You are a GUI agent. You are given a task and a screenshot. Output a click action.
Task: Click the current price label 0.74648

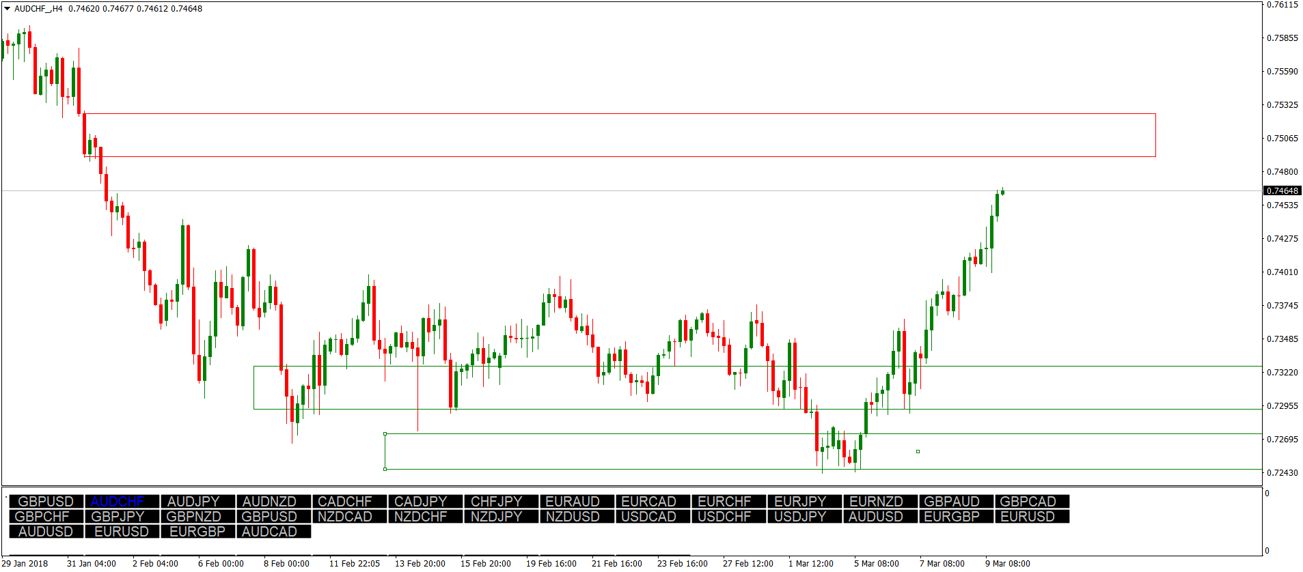pos(1282,190)
